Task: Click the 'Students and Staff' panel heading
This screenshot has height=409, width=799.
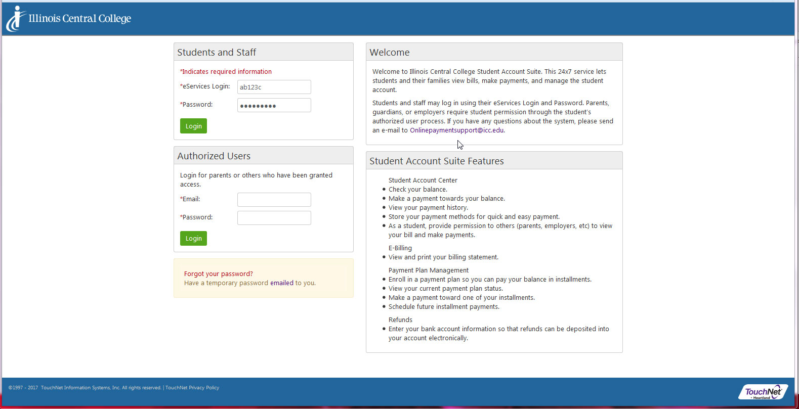Action: (x=217, y=53)
